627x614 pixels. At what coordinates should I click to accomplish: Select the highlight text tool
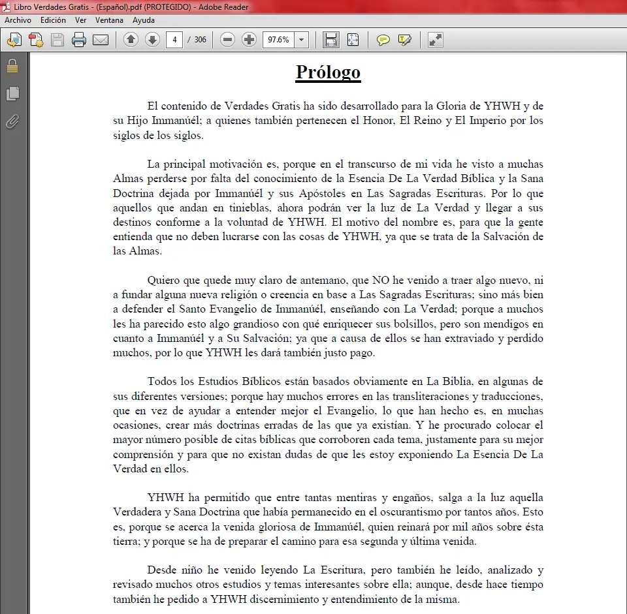click(405, 40)
